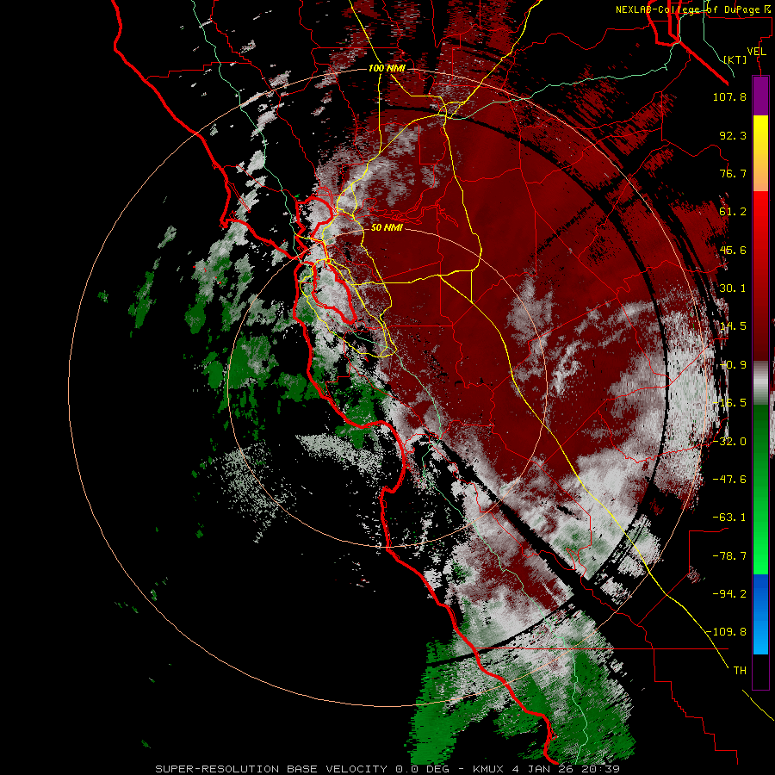Click the 14.5 velocity scale value

(x=733, y=326)
